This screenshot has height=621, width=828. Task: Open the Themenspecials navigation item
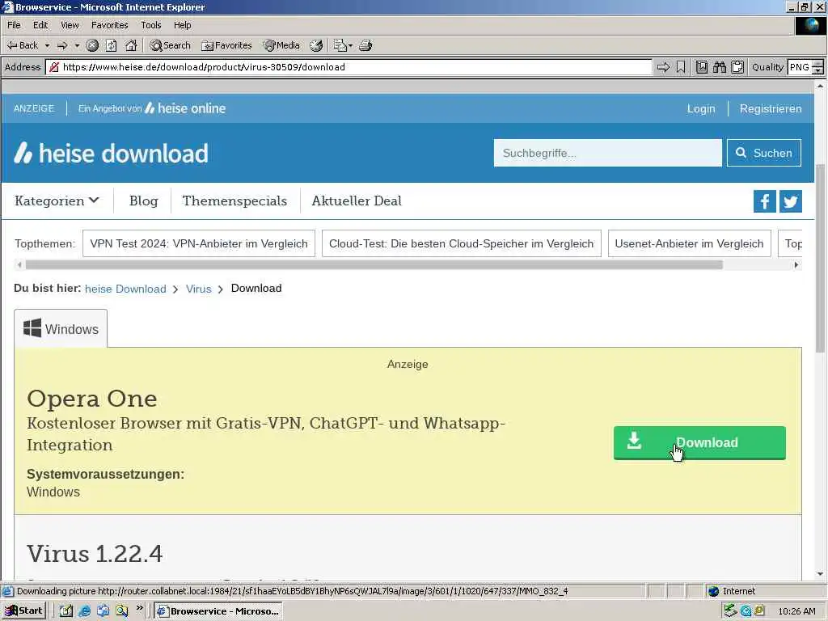click(x=234, y=201)
